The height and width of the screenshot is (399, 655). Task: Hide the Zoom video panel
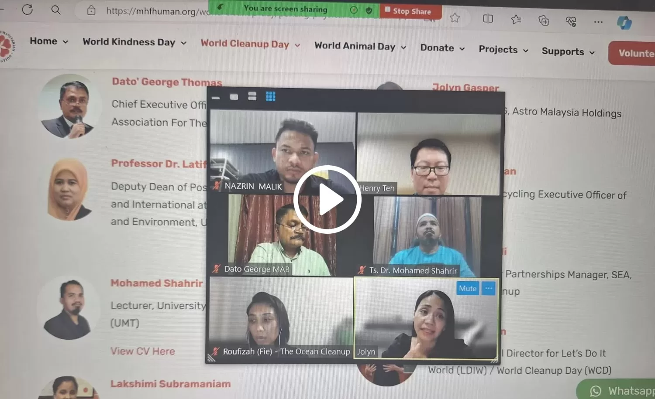[x=216, y=98]
